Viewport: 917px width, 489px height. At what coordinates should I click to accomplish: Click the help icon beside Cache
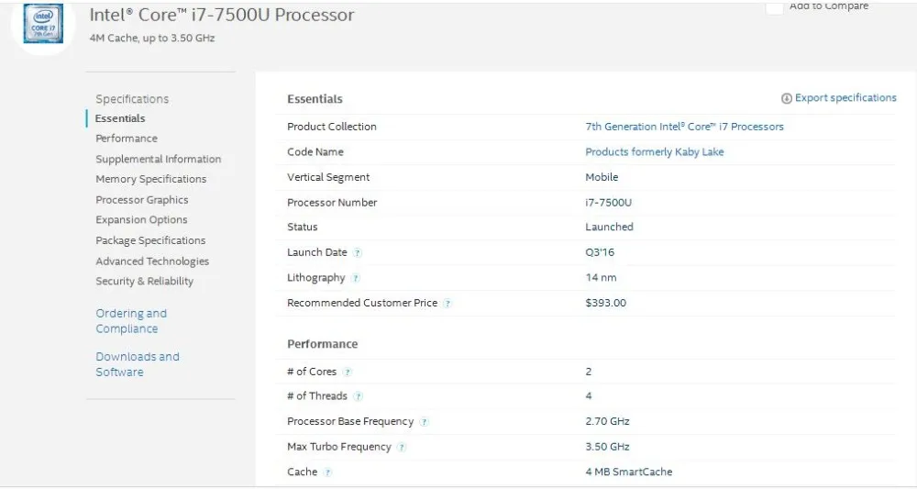pyautogui.click(x=328, y=472)
